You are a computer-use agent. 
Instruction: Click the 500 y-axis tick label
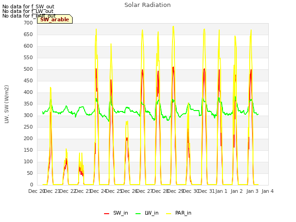pos(28,69)
